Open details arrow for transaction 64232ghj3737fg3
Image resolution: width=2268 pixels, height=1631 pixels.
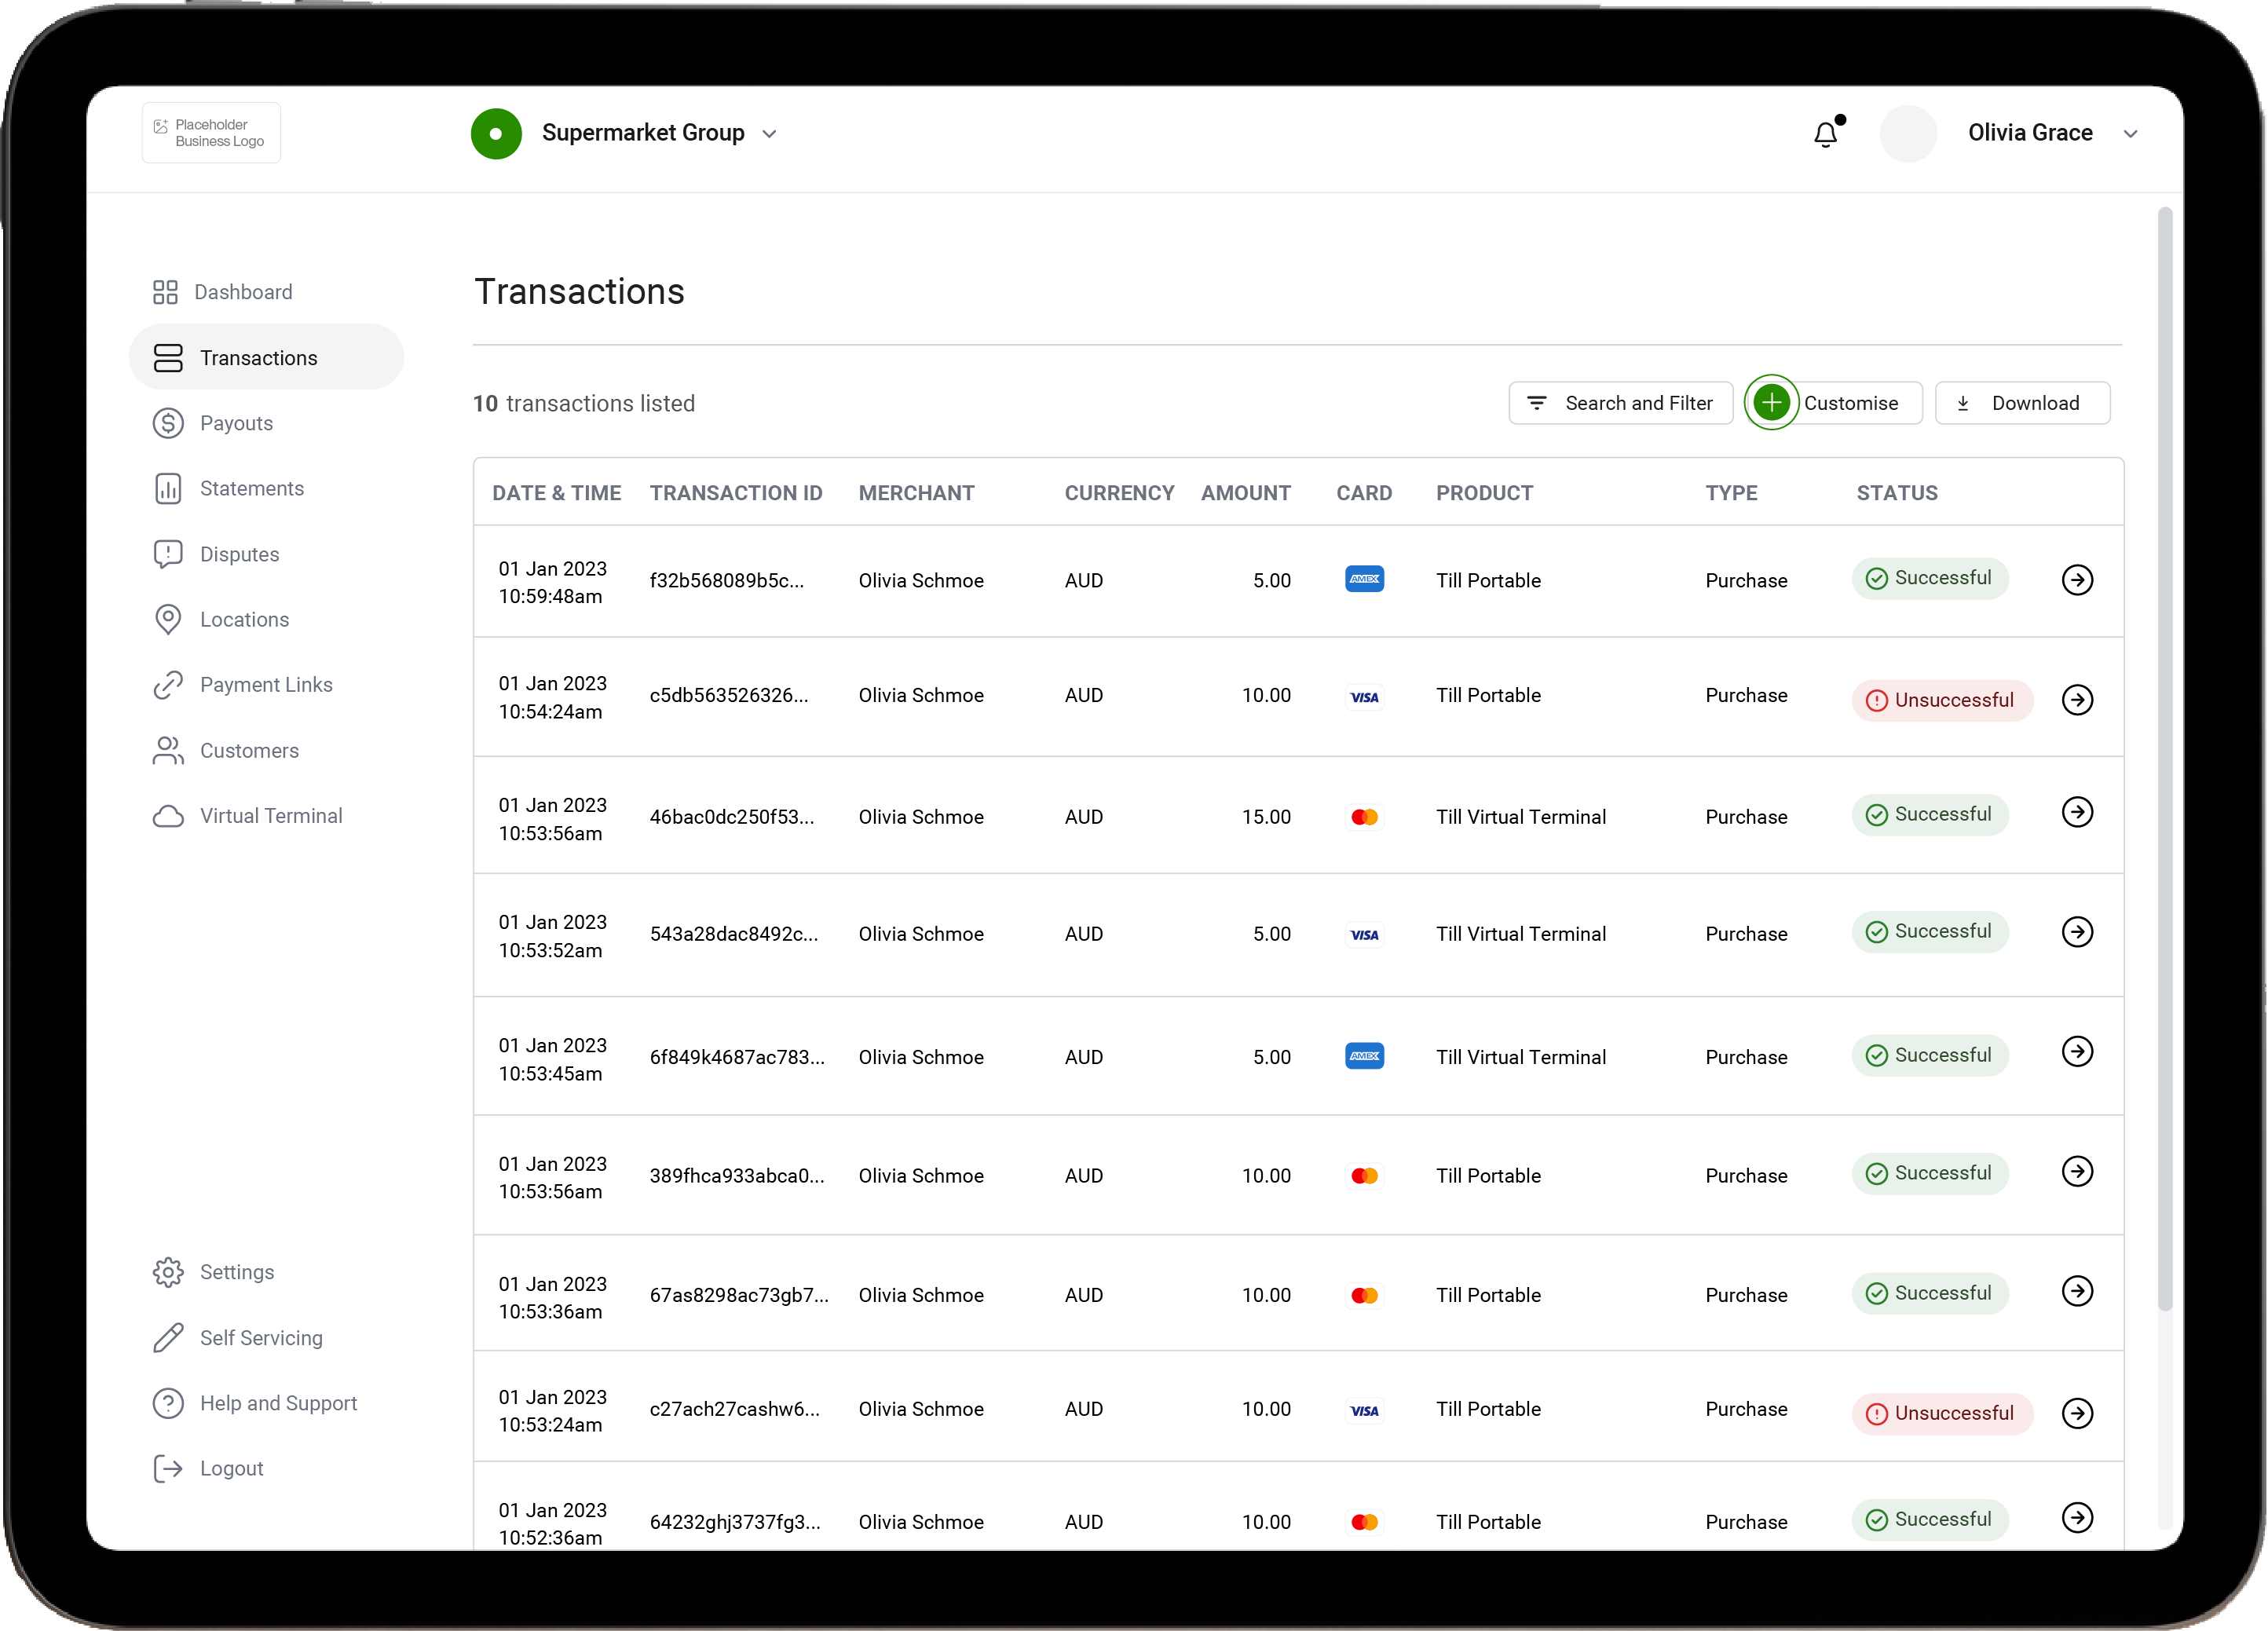[x=2077, y=1518]
